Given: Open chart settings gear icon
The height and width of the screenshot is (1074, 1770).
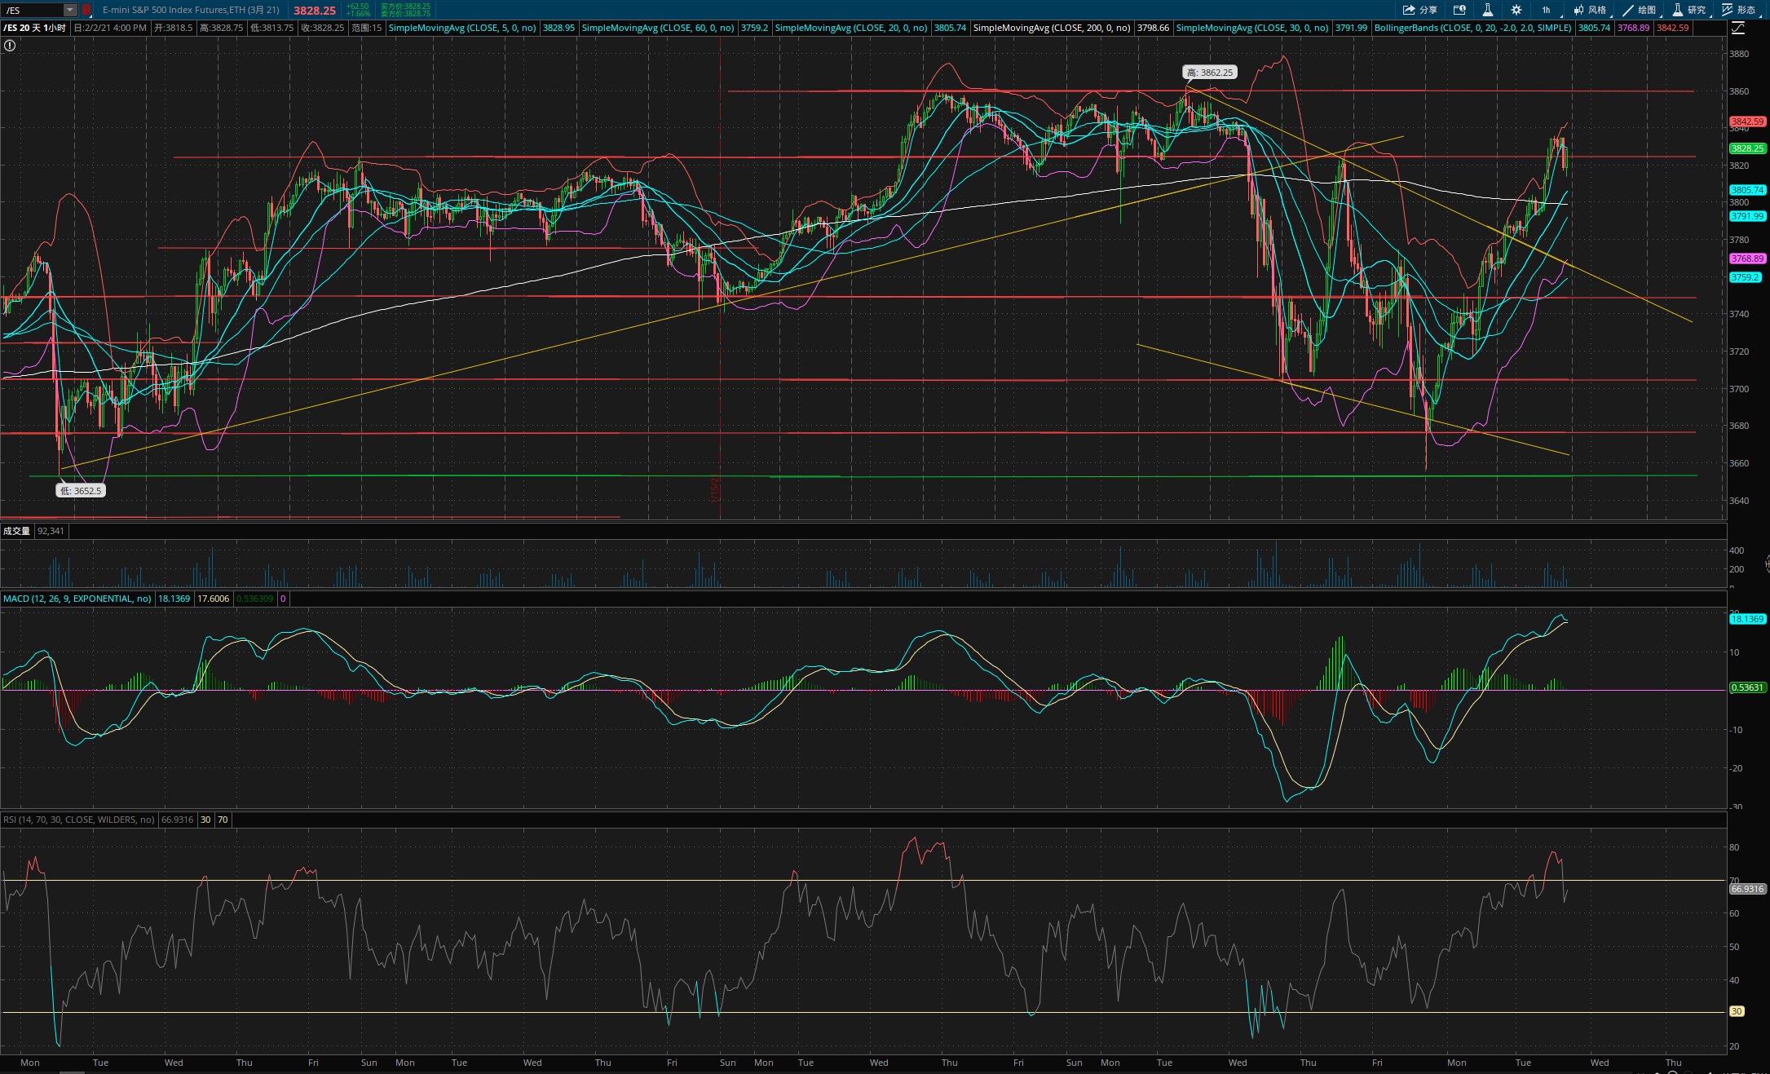Looking at the screenshot, I should point(1516,10).
